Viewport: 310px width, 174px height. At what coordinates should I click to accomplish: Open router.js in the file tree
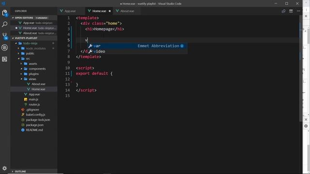point(34,104)
